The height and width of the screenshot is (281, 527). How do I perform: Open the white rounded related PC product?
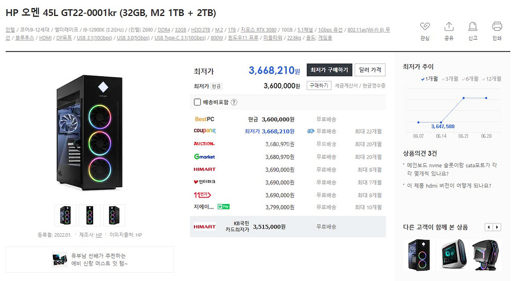click(x=452, y=255)
